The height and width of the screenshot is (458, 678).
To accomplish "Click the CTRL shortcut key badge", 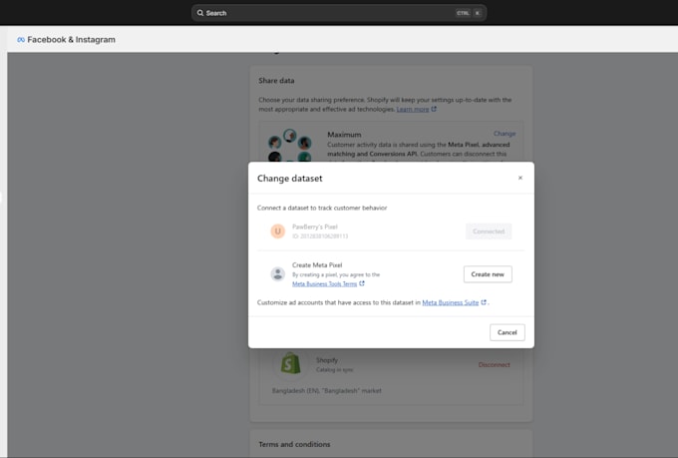I will [x=463, y=13].
